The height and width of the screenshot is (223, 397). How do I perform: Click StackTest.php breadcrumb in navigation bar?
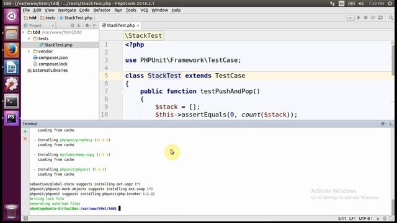(76, 18)
